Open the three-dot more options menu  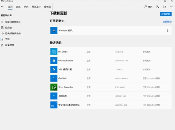[x=172, y=7]
